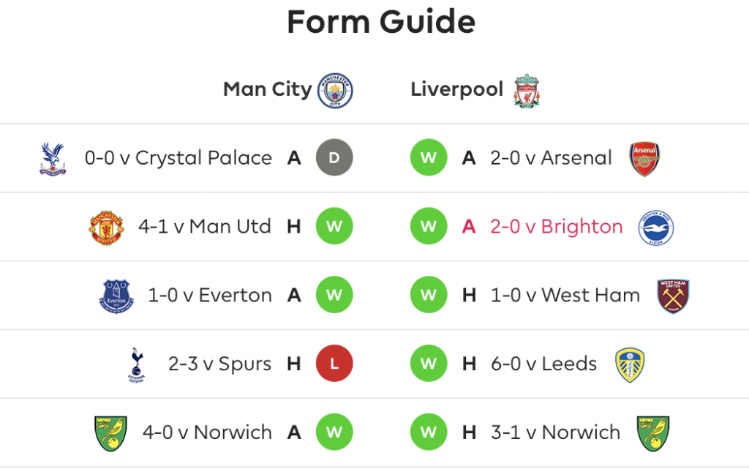Select the Leeds United badge
Viewport: 749px width, 469px height.
coord(630,365)
